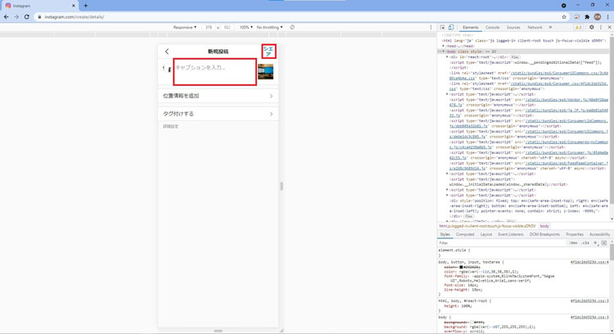Click the body rule color swatch

coord(461,267)
